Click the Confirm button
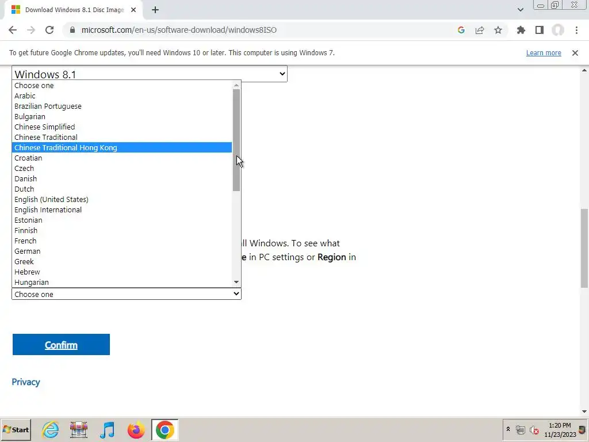The image size is (589, 442). pyautogui.click(x=61, y=344)
